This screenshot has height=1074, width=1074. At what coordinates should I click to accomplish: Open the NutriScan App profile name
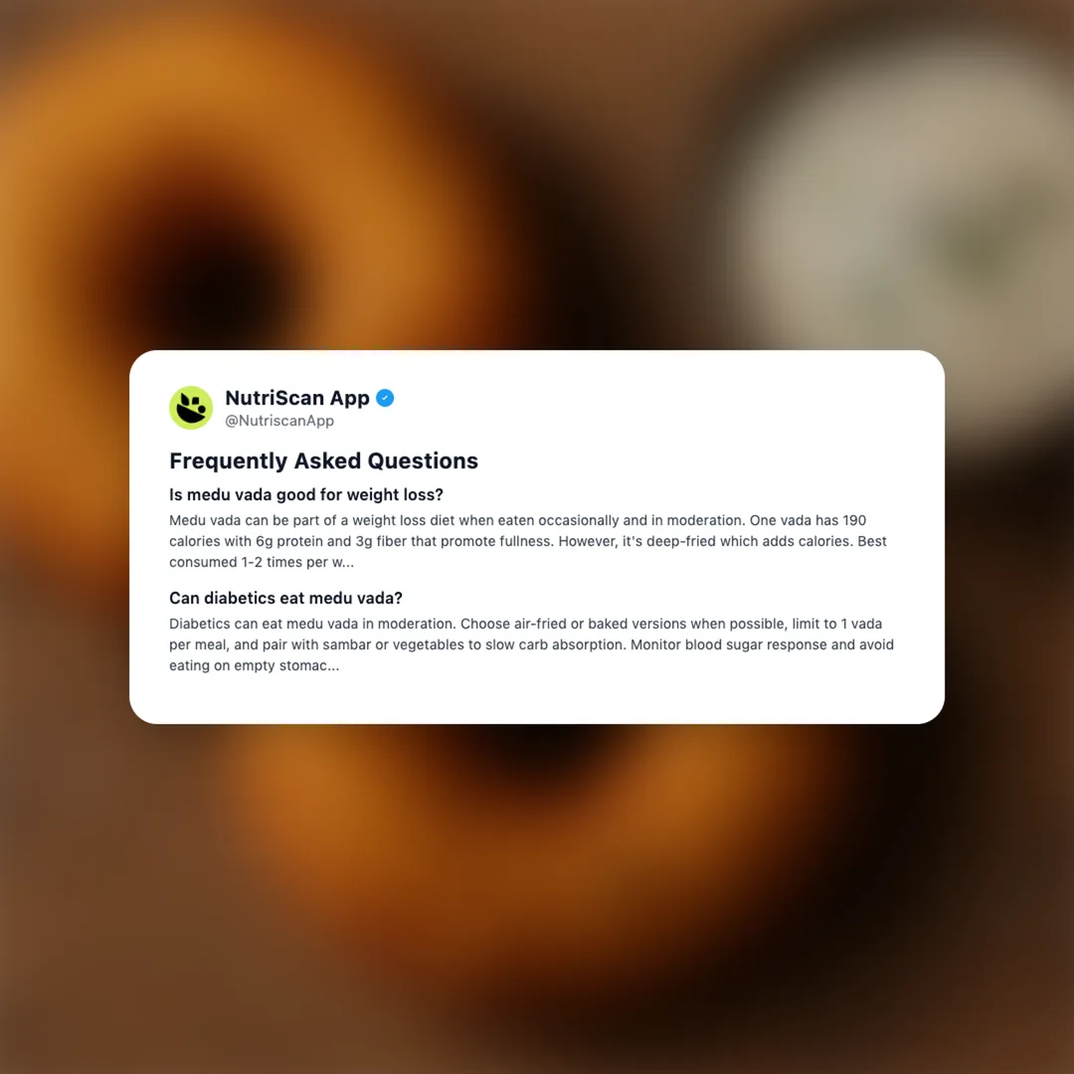click(x=297, y=398)
